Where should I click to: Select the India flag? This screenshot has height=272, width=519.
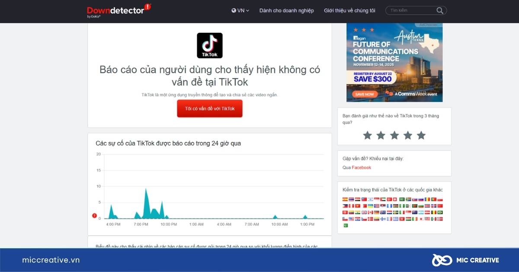pyautogui.click(x=358, y=212)
